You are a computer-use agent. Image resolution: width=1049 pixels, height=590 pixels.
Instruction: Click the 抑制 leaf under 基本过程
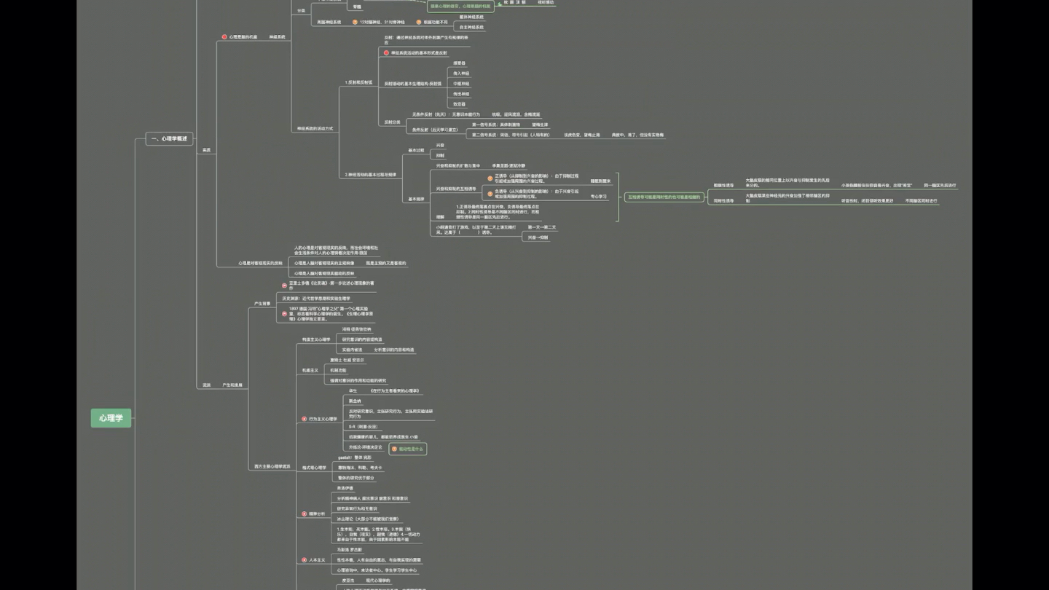click(440, 155)
